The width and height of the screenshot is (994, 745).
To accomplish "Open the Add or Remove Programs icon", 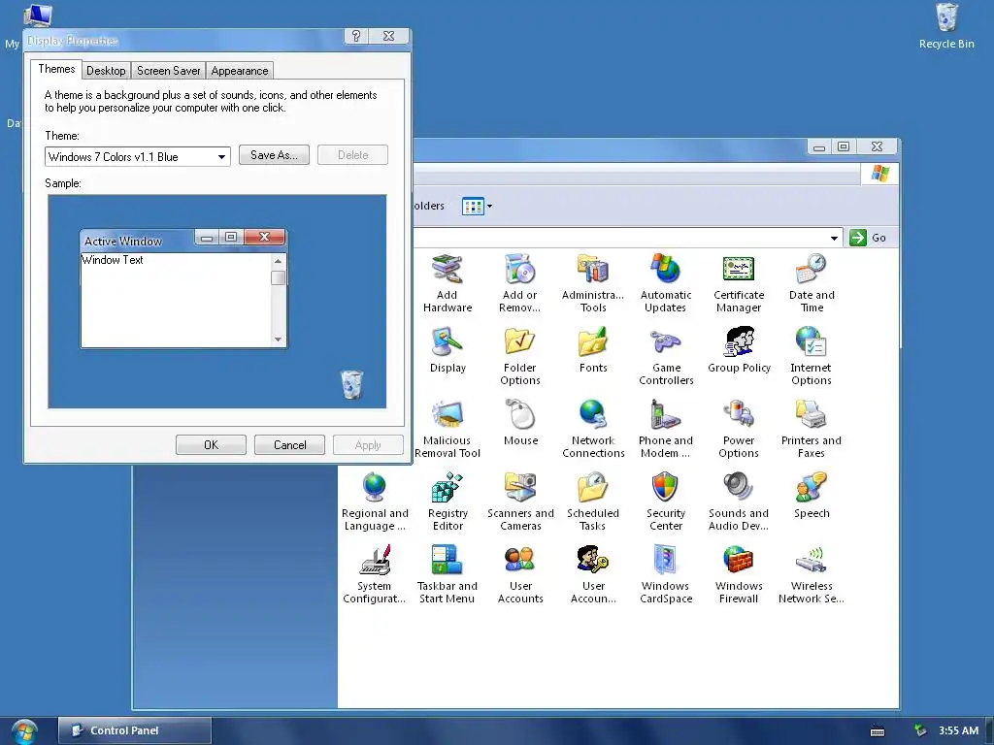I will point(520,270).
